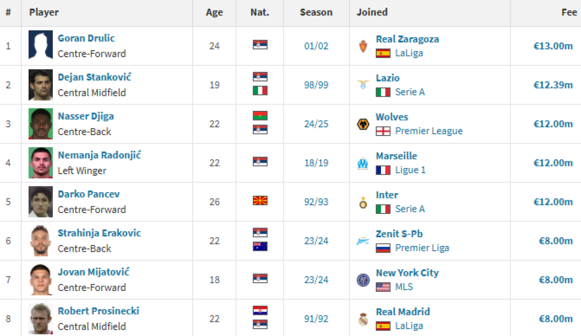Click the Wolves club crest icon

click(363, 124)
